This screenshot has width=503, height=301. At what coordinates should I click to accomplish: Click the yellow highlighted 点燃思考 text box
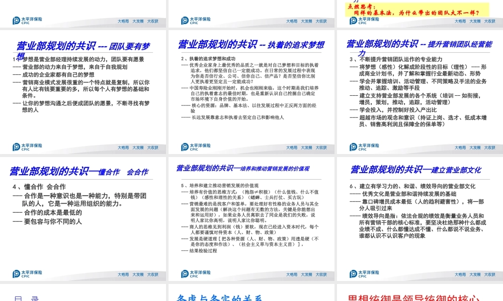[417, 10]
